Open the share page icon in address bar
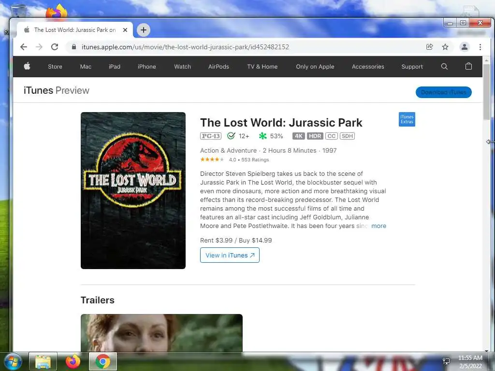Screen dimensions: 495x371 (x=429, y=47)
